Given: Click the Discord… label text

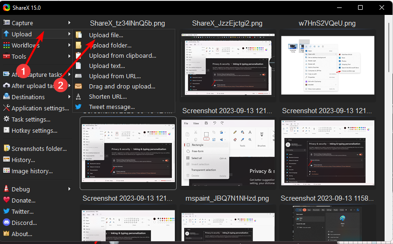Looking at the screenshot, I should pyautogui.click(x=24, y=223).
